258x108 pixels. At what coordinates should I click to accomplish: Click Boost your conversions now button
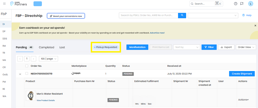click(66, 16)
